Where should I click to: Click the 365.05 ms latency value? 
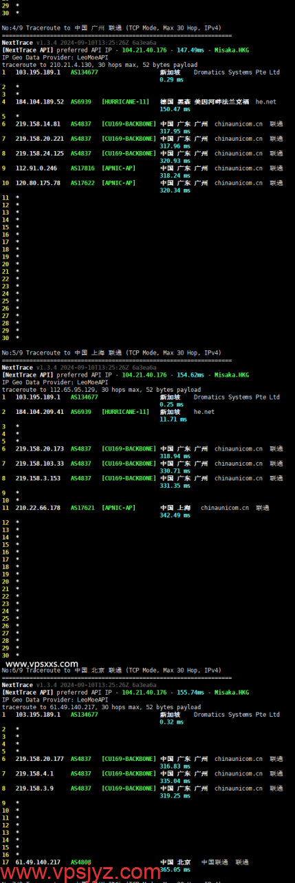pyautogui.click(x=175, y=869)
